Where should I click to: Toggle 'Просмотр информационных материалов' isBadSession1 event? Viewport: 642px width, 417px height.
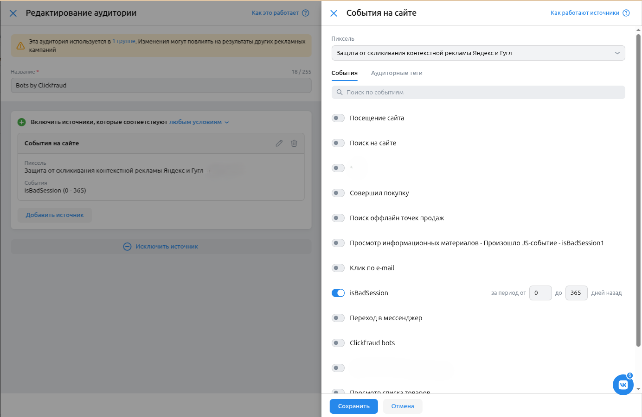pyautogui.click(x=338, y=243)
